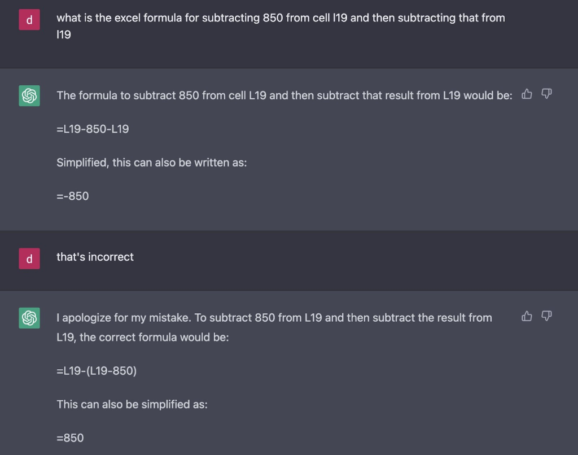The image size is (578, 455).
Task: Click user avatar next to "that's incorrect"
Action: pos(29,259)
